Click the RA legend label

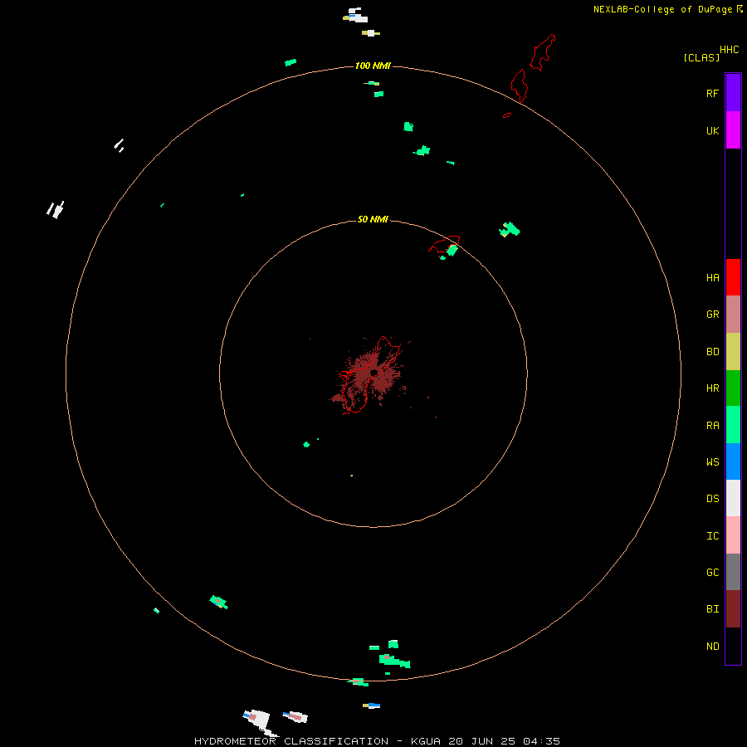click(712, 426)
